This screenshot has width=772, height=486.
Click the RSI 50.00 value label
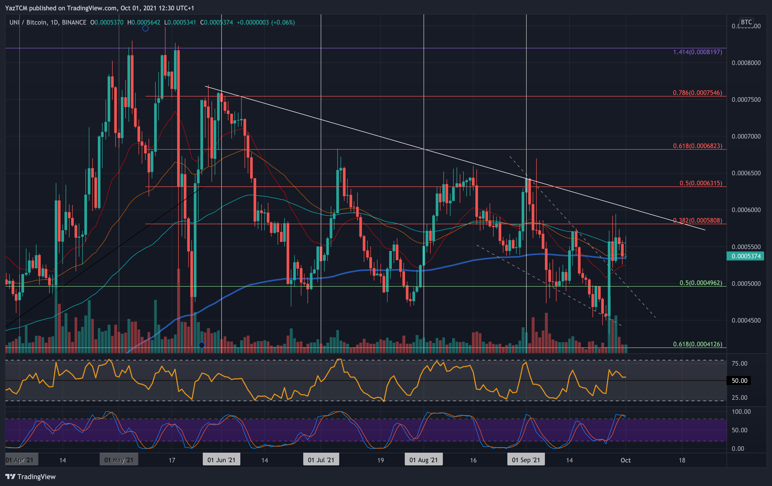click(739, 380)
